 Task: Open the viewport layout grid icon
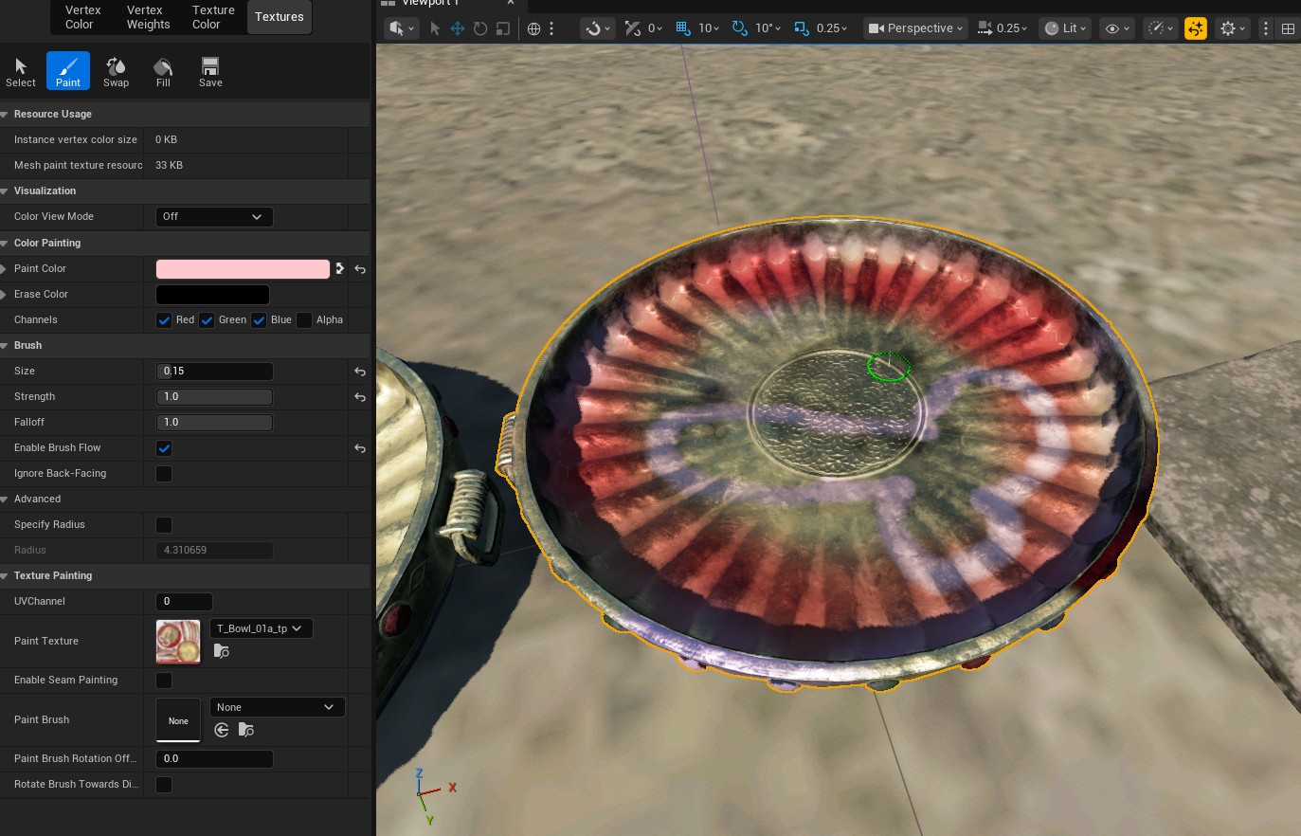point(1288,28)
